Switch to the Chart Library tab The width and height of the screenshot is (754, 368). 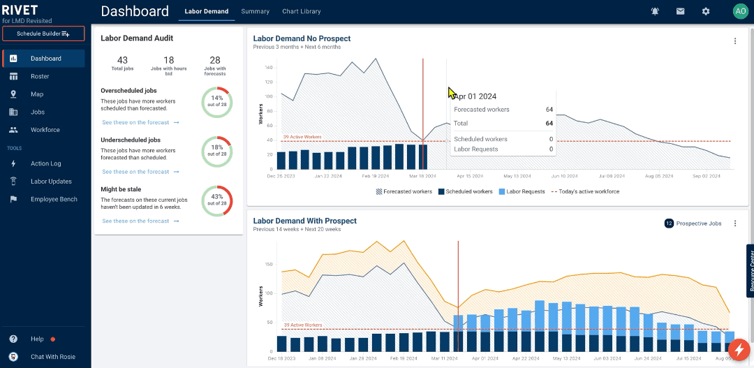pos(302,11)
